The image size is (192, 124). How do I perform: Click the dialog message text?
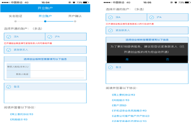(147, 49)
